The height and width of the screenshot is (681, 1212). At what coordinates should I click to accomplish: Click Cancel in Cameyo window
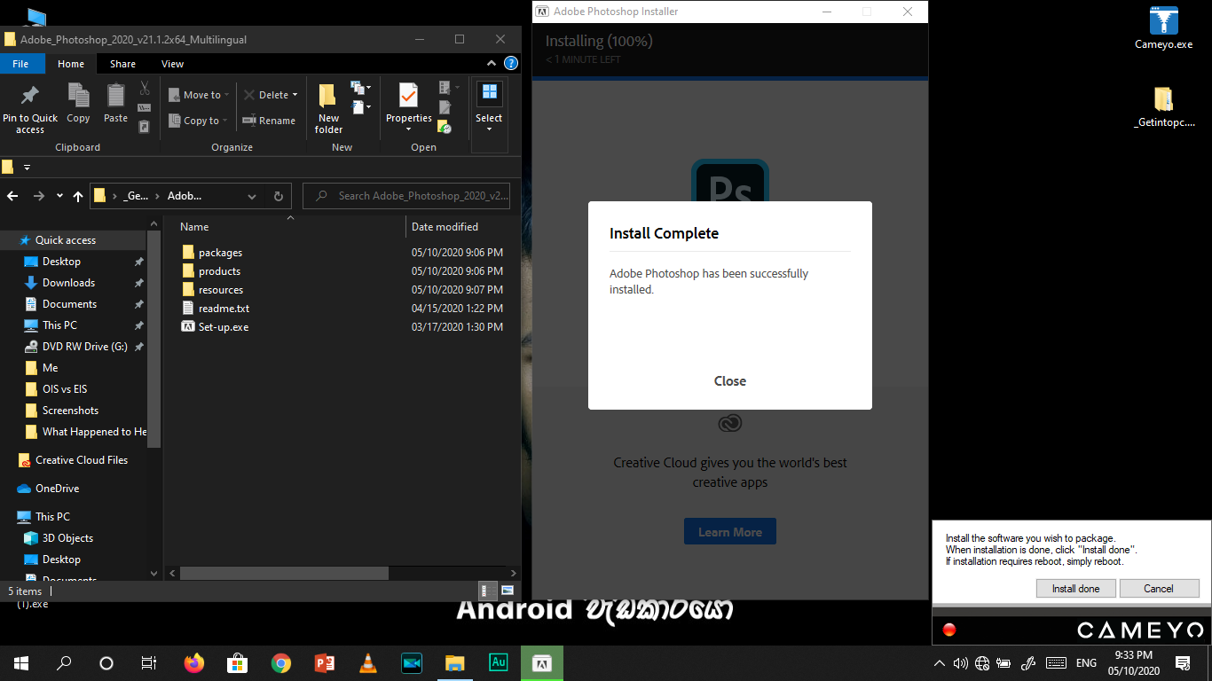[x=1159, y=589]
